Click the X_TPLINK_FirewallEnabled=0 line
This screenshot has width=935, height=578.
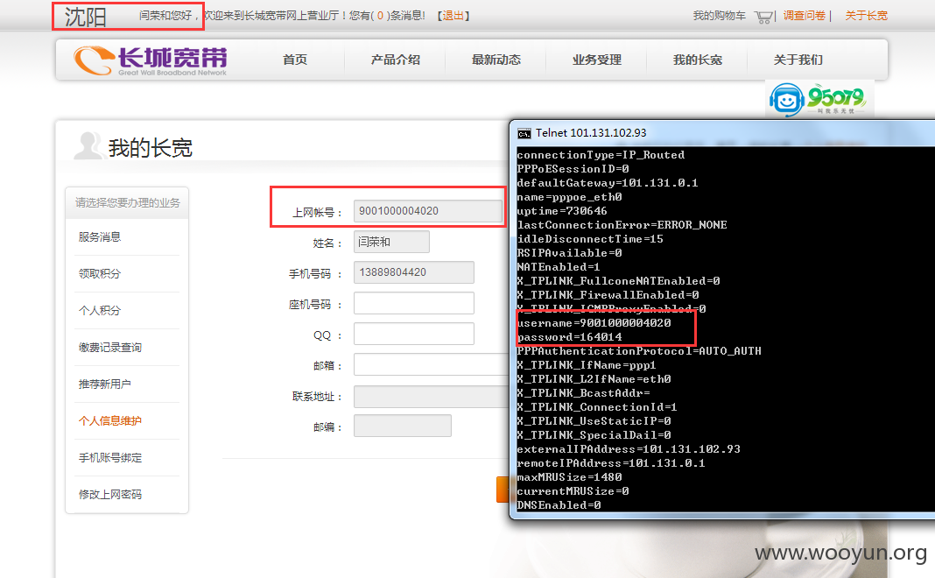[x=608, y=295]
